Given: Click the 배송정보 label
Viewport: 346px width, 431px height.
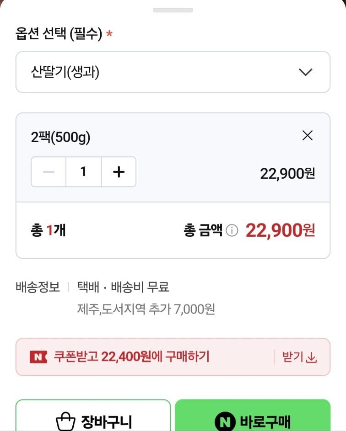Looking at the screenshot, I should [x=38, y=287].
